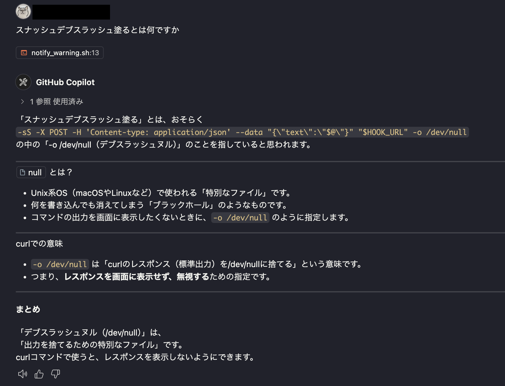
Task: Click the -o /dev/null chip in the null bullets
Action: click(240, 218)
